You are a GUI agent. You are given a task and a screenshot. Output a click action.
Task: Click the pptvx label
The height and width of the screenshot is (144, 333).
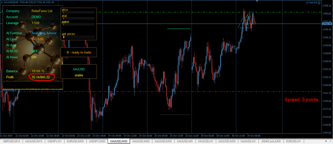[x=66, y=22]
